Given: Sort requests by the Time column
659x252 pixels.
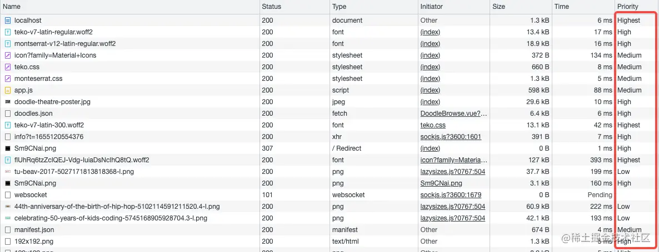Looking at the screenshot, I should [x=562, y=7].
